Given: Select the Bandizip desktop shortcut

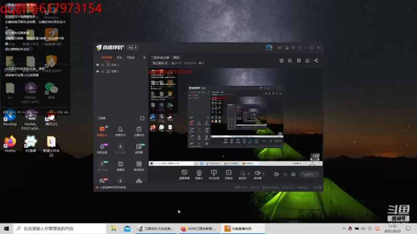Looking at the screenshot, I should pos(10,118).
